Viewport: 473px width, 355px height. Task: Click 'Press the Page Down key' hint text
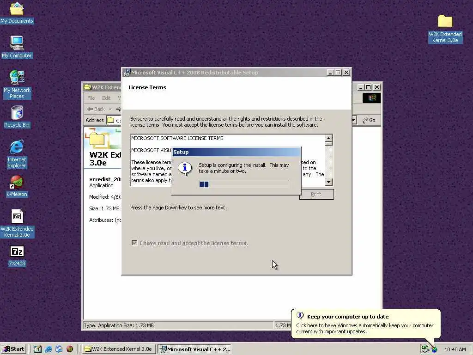pos(178,208)
